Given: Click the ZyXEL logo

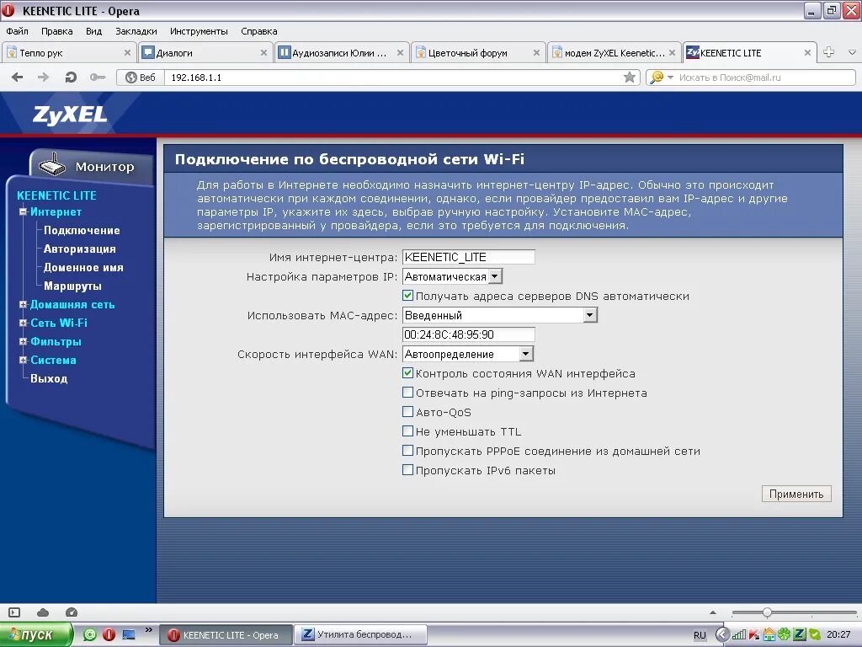Looking at the screenshot, I should point(70,115).
